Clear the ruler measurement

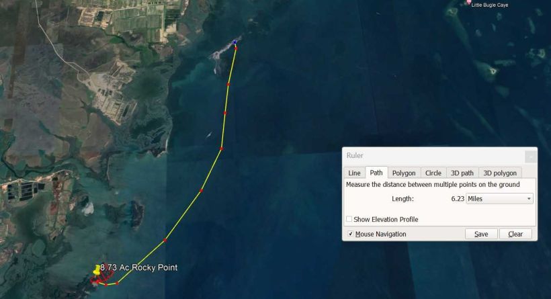tap(515, 234)
